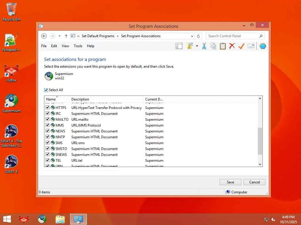Expand the address bar history dropdown

click(192, 36)
